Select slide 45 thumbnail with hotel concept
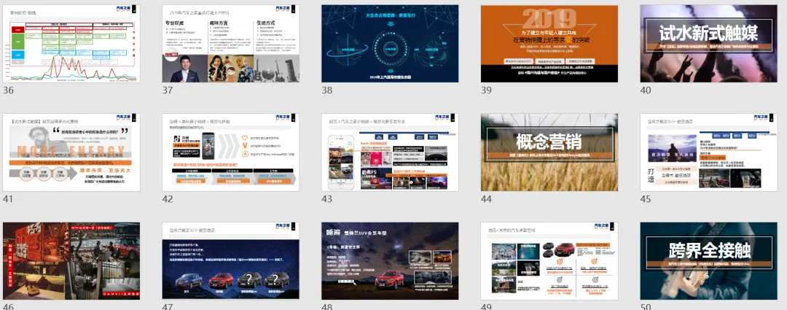The image size is (787, 310). pos(709,152)
